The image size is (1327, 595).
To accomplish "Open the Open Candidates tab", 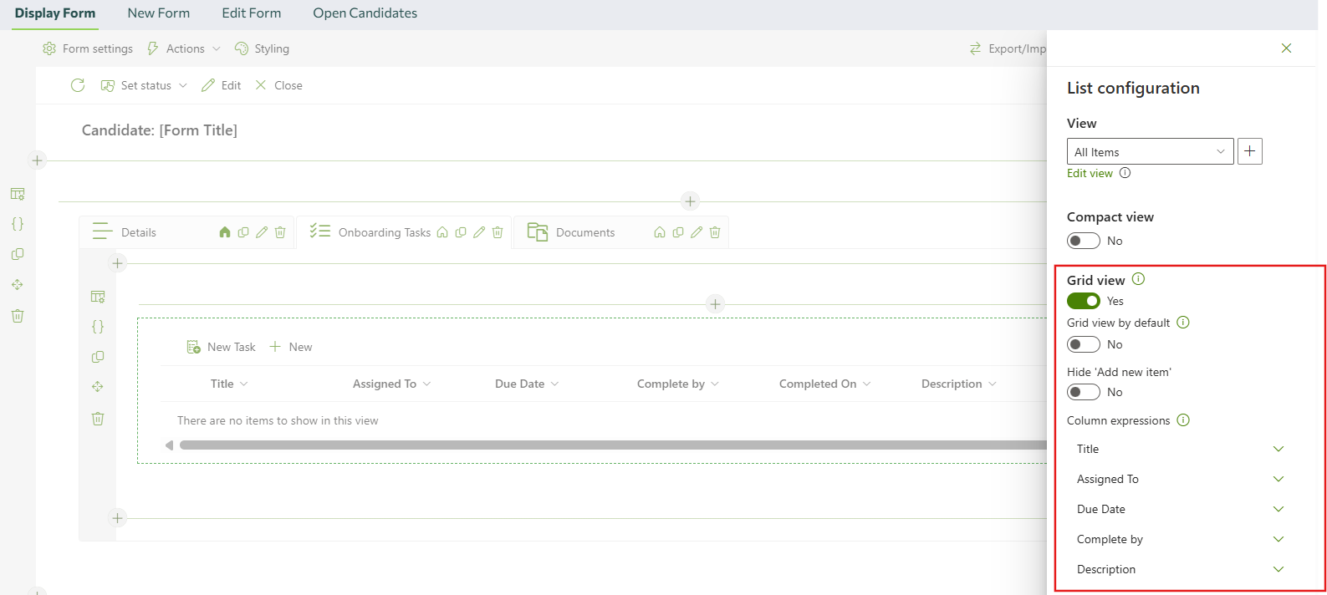I will [x=365, y=13].
